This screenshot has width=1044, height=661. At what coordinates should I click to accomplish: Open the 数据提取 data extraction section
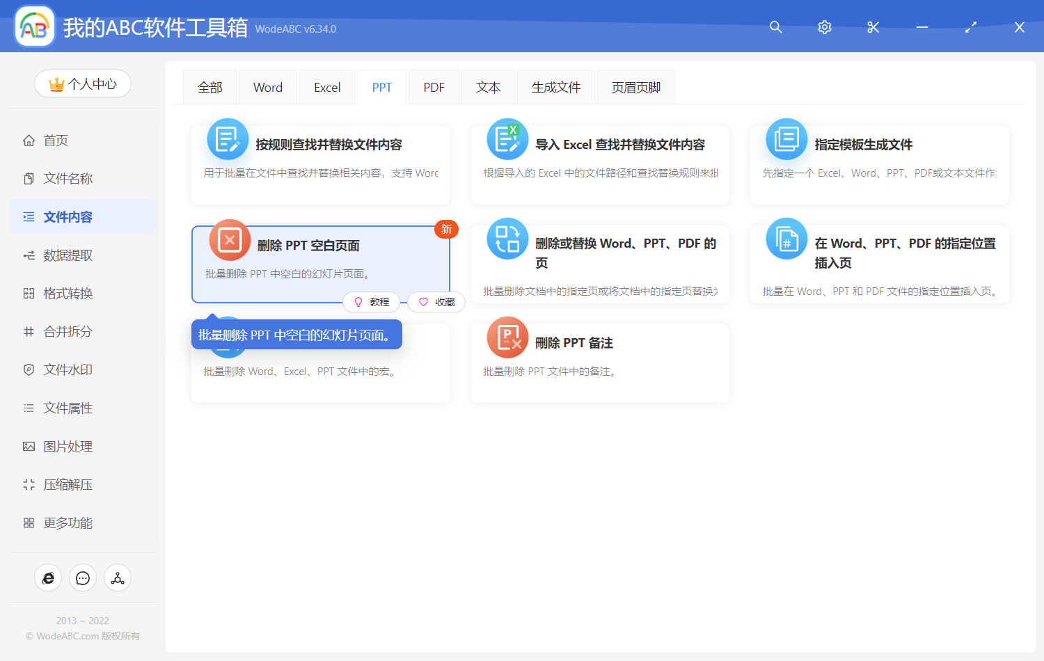pos(28,255)
